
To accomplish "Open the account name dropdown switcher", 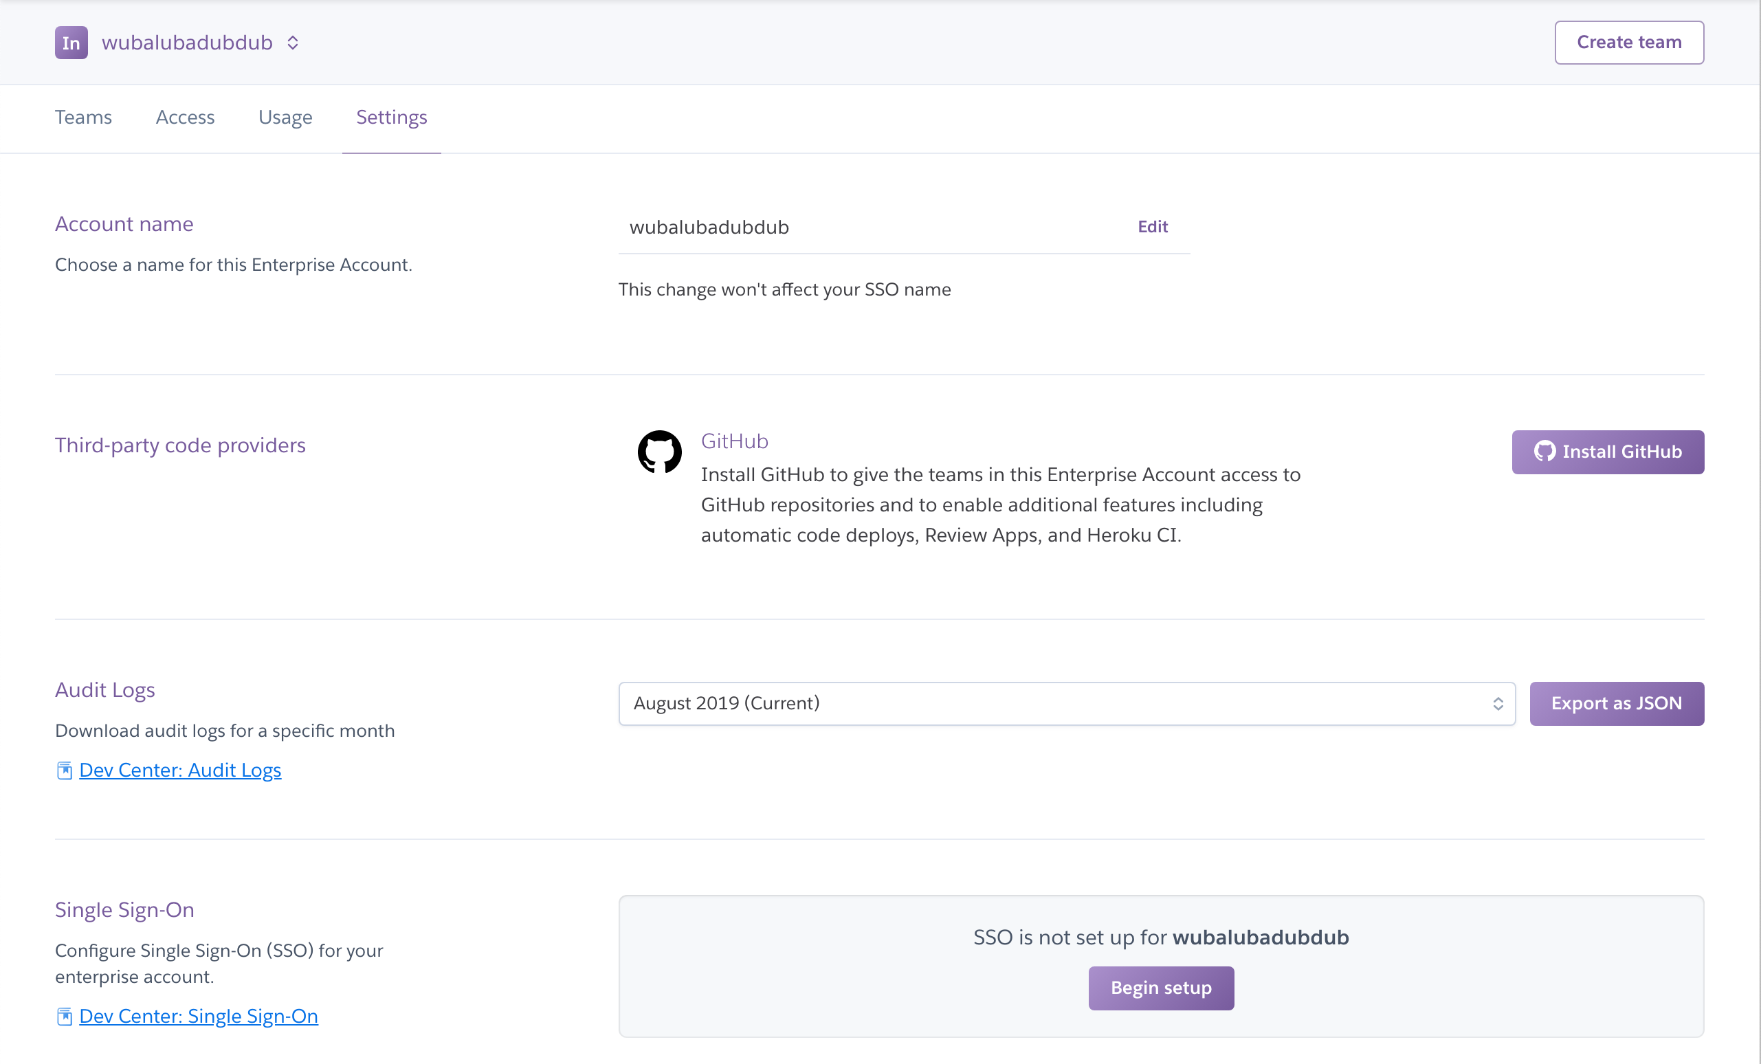I will coord(289,43).
